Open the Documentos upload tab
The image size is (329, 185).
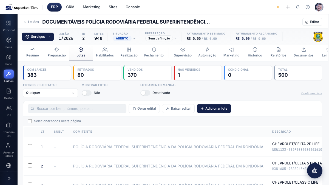304,52
